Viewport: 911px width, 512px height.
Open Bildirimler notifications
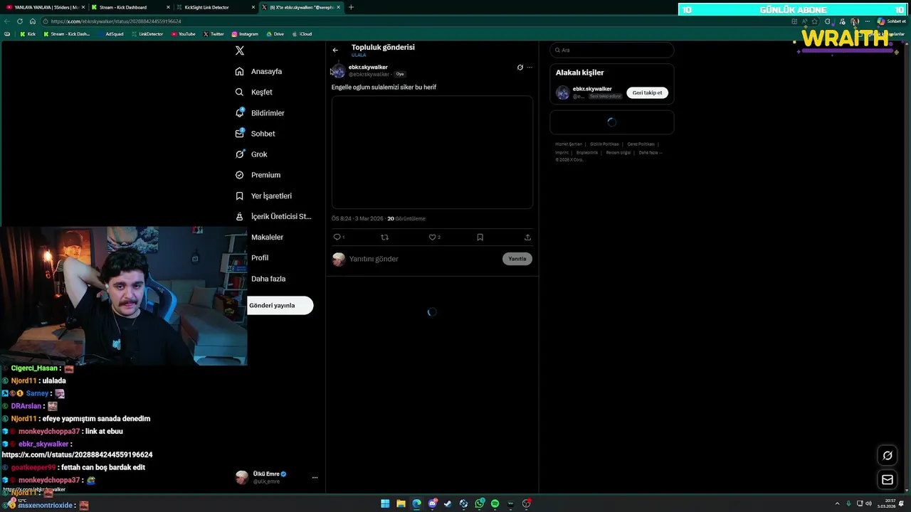pyautogui.click(x=260, y=112)
